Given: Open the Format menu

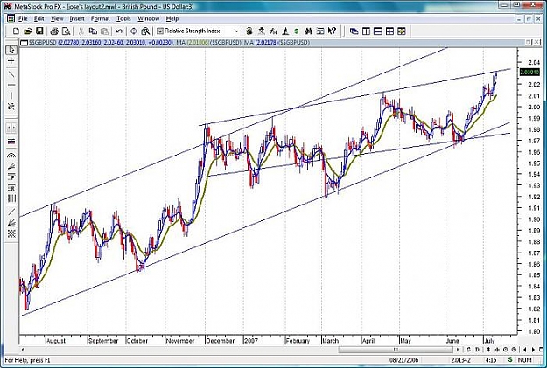Looking at the screenshot, I should pyautogui.click(x=101, y=18).
